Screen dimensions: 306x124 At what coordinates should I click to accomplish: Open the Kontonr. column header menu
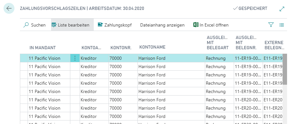(x=121, y=48)
